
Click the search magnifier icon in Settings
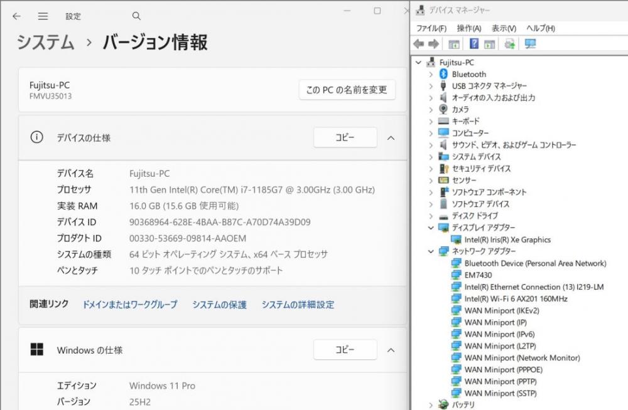[x=136, y=16]
